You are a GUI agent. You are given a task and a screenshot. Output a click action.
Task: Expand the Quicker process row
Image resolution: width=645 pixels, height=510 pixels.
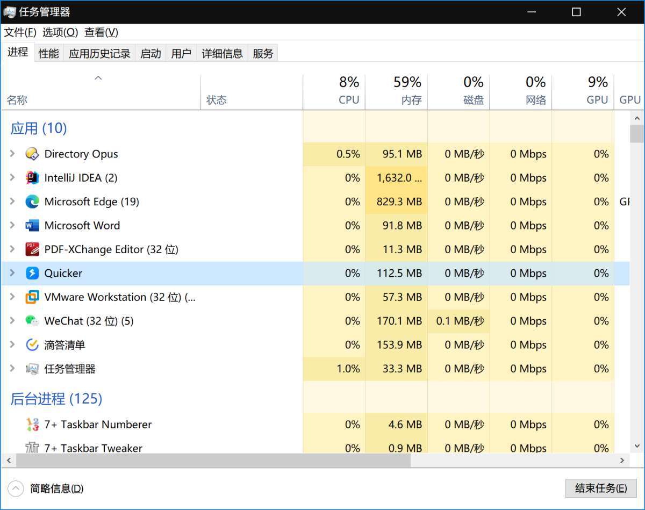coord(12,273)
